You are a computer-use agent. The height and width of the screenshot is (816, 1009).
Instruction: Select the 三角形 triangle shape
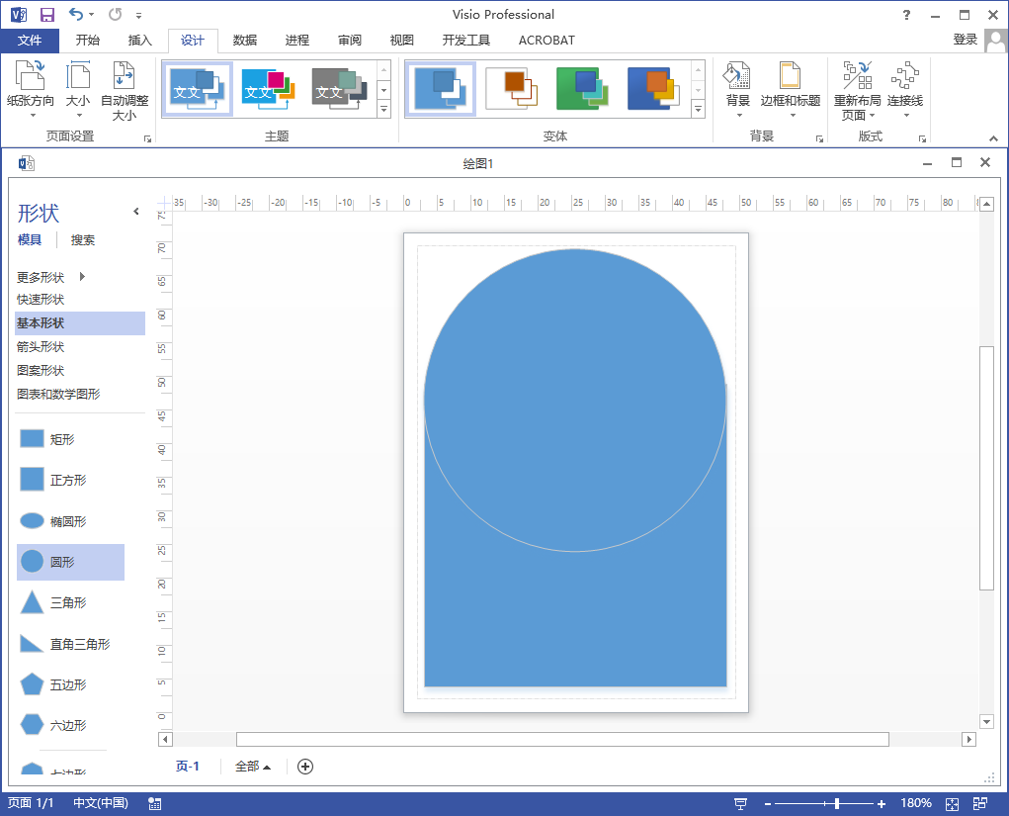[52, 602]
